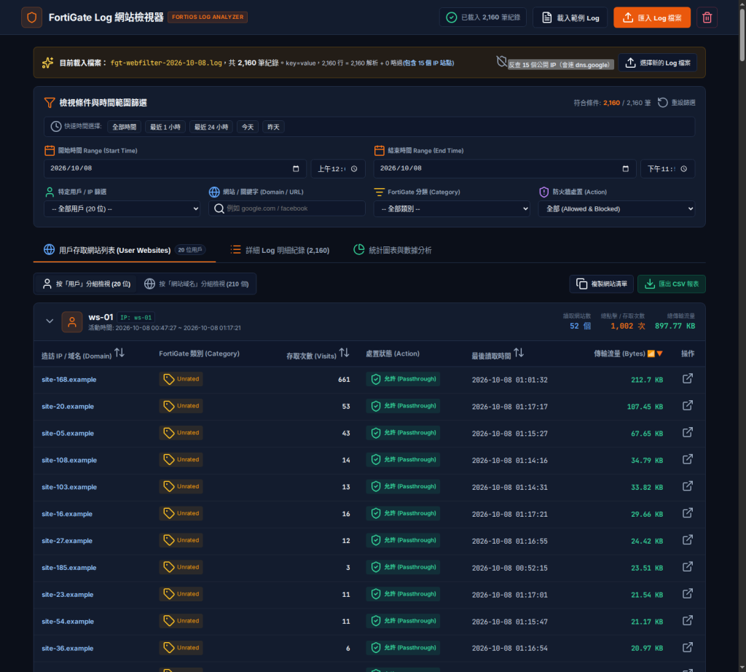Open external link for site-05.example

[x=688, y=433]
